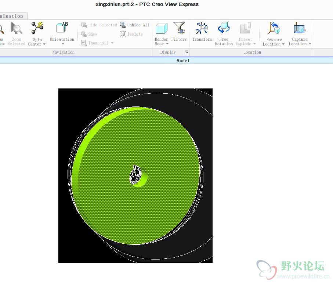Viewport: 333px width, 283px height.
Task: Open the Display group dialog launcher
Action: click(x=186, y=52)
